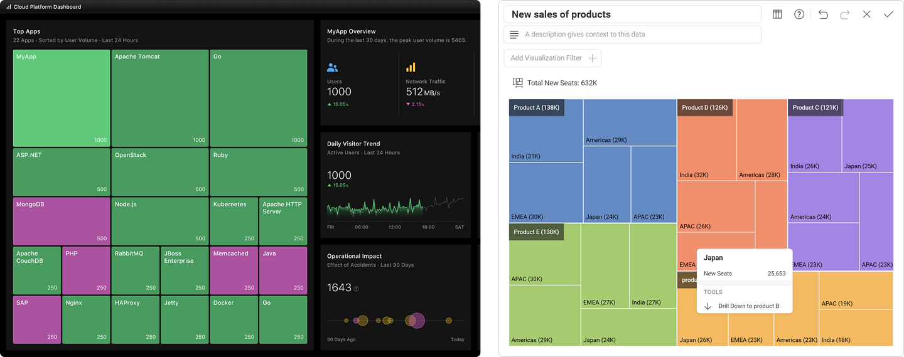This screenshot has height=357, width=904.
Task: Select Product A Americas (29K) block
Action: (630, 122)
